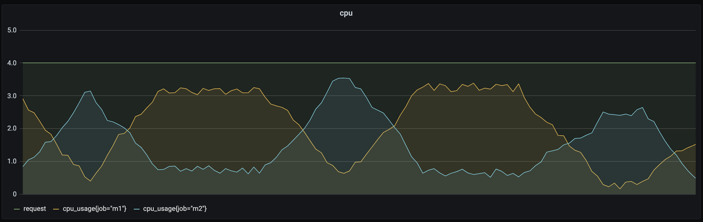Toggle cpu_usage{job="m2"} legend label
The width and height of the screenshot is (703, 222).
pos(175,209)
